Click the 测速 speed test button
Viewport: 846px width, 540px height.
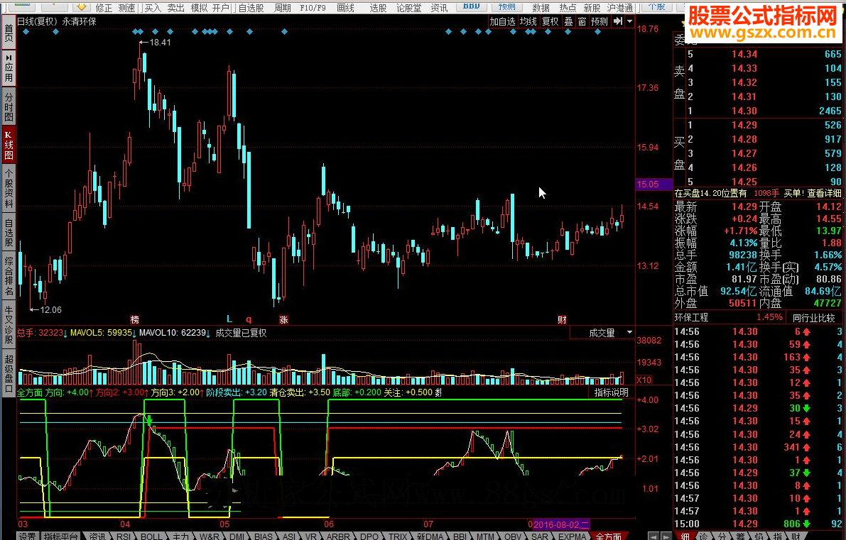(x=126, y=8)
